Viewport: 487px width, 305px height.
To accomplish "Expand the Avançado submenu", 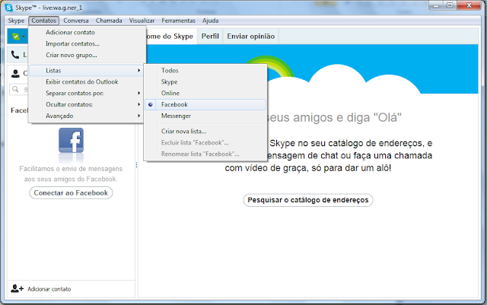I will [88, 116].
